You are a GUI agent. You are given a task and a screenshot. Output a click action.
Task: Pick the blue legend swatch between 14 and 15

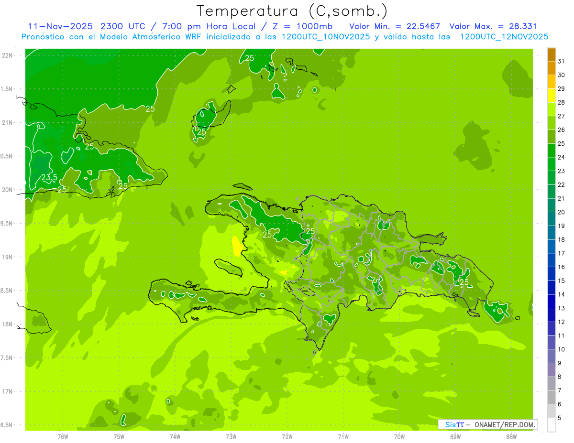point(552,287)
